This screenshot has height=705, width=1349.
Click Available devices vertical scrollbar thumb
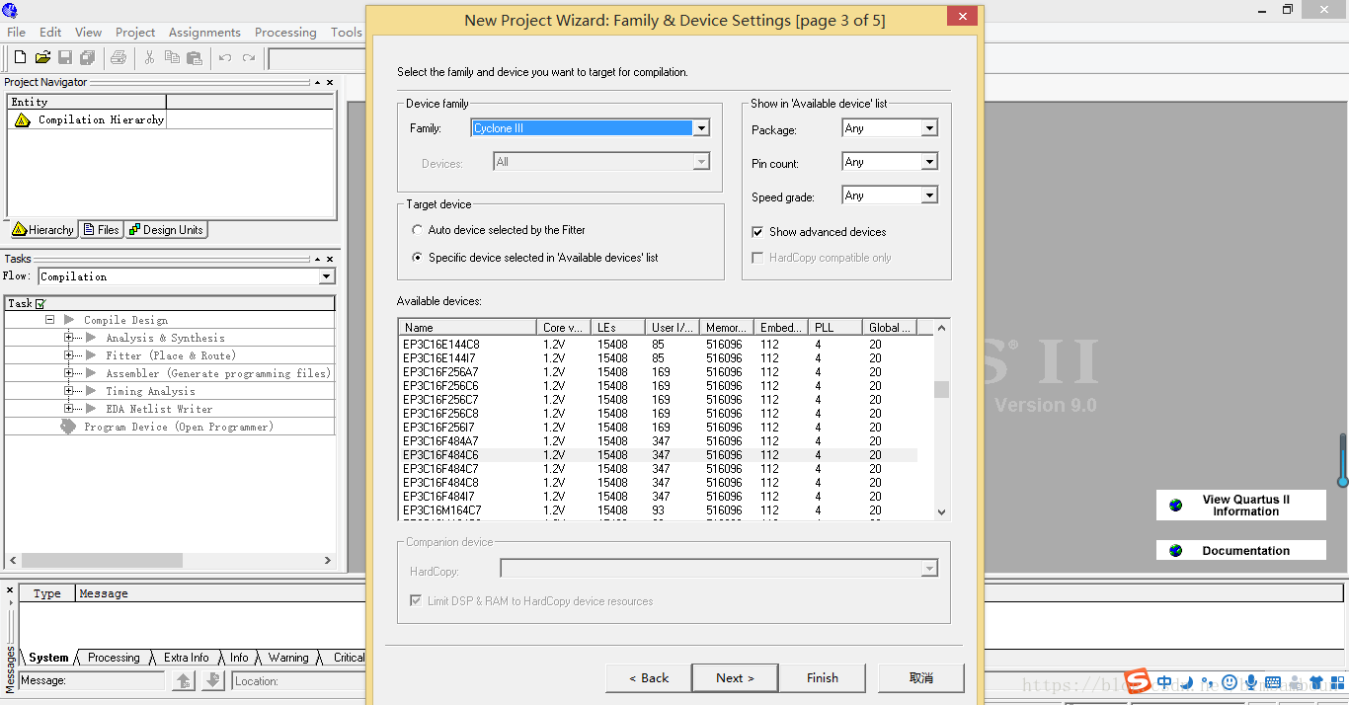point(941,389)
